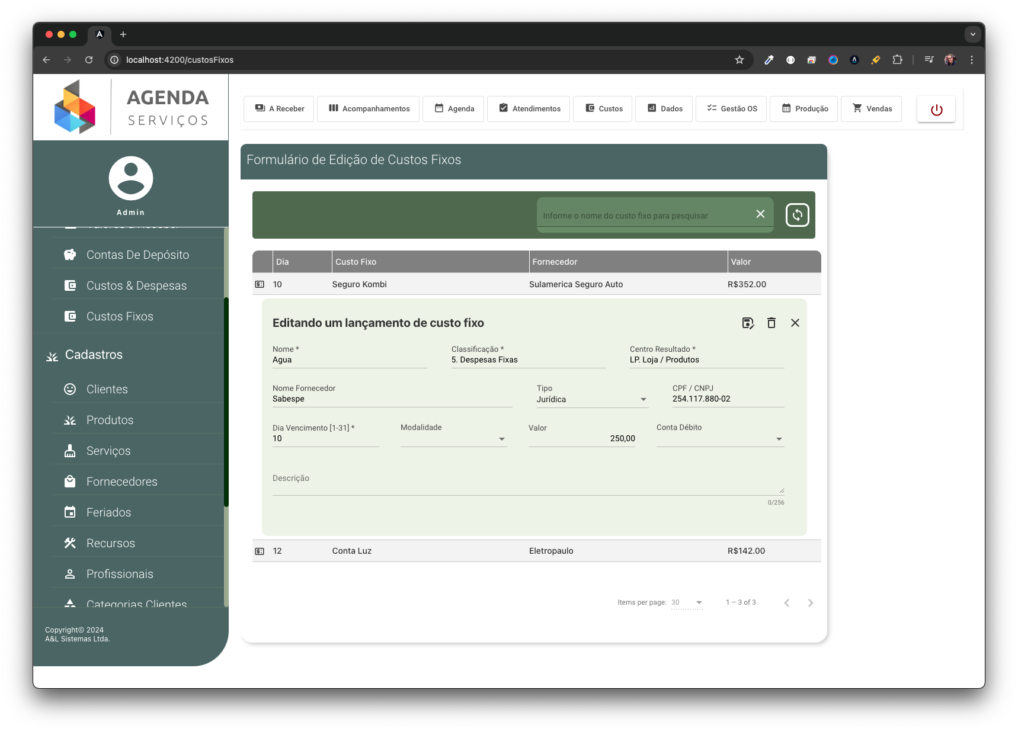The image size is (1018, 732).
Task: Click the sidebar vertical scrollbar
Action: coord(226,403)
